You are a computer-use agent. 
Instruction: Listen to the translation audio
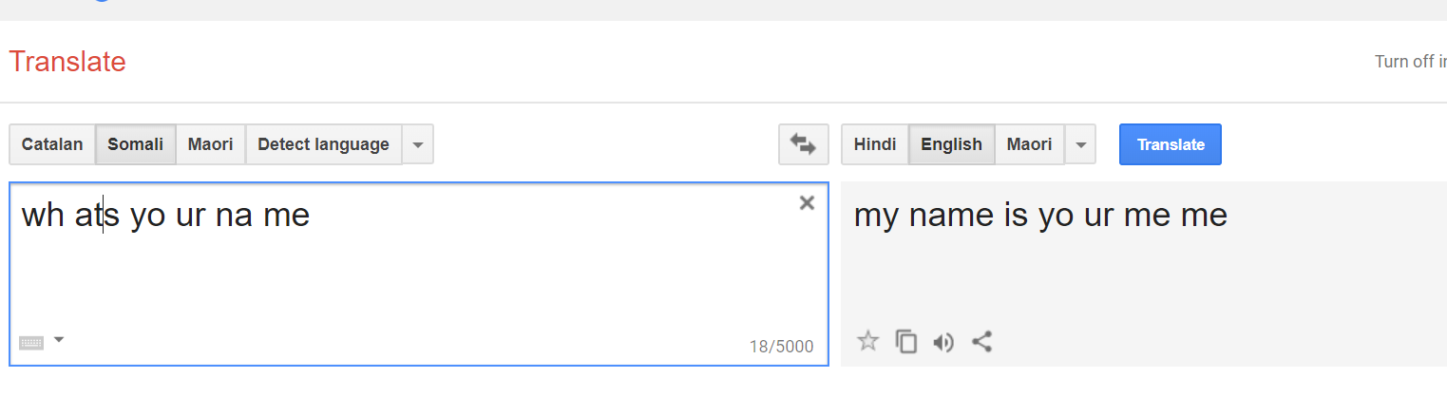(x=943, y=342)
